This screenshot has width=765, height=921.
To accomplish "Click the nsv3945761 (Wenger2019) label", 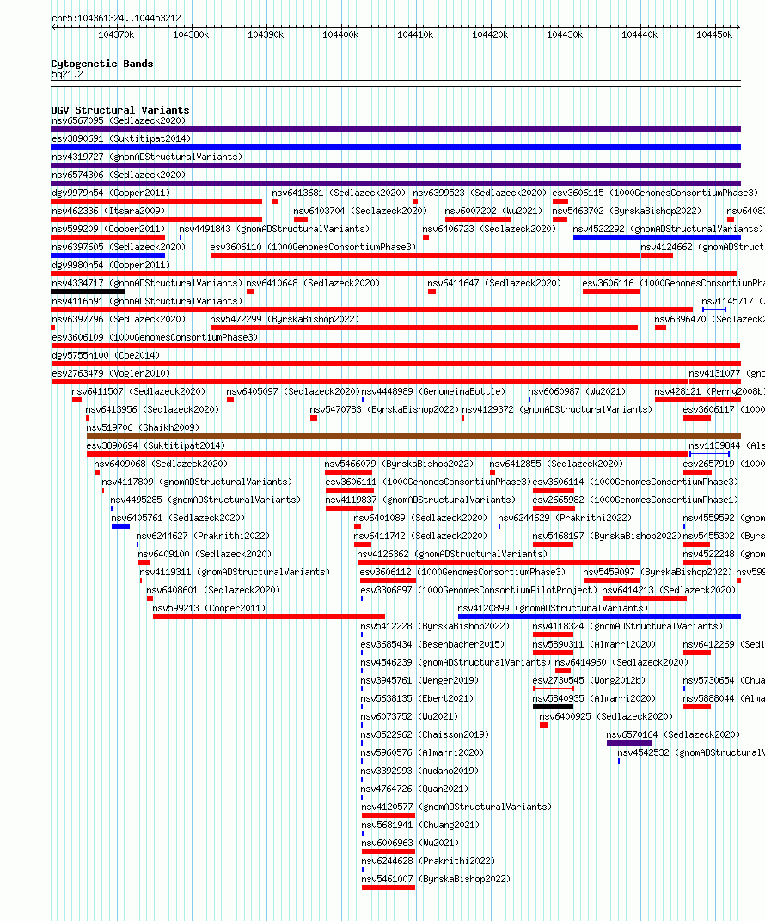I will tap(419, 681).
